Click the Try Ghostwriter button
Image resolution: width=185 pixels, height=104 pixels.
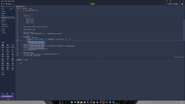(7, 96)
